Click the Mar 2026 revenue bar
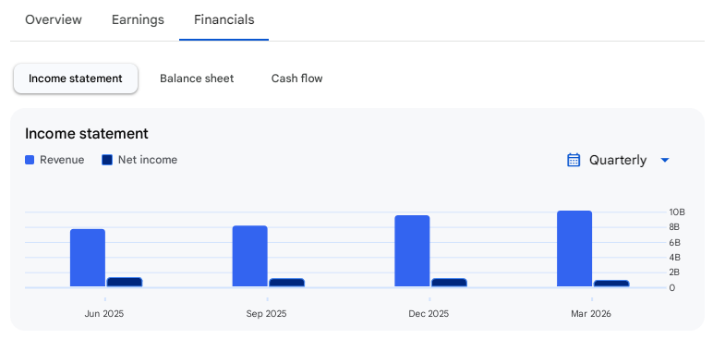This screenshot has width=725, height=351. (574, 248)
